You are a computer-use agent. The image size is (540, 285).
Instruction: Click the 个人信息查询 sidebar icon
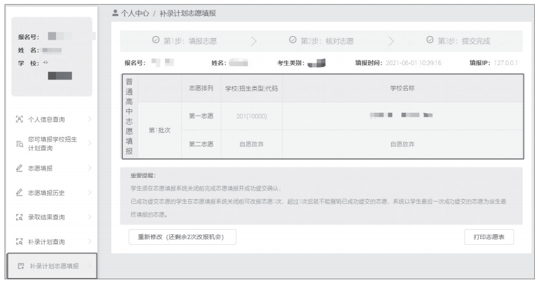click(19, 119)
